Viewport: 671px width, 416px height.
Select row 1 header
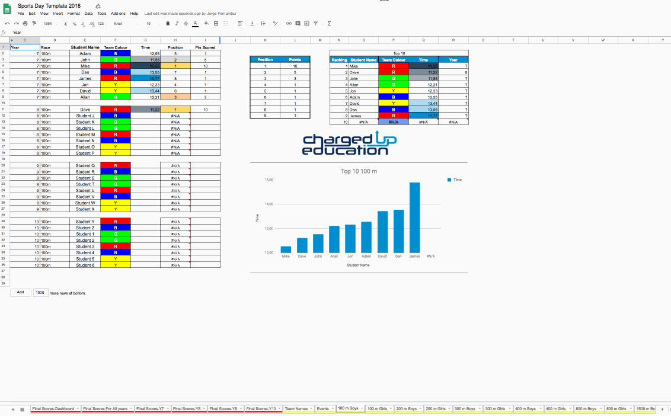coord(4,47)
